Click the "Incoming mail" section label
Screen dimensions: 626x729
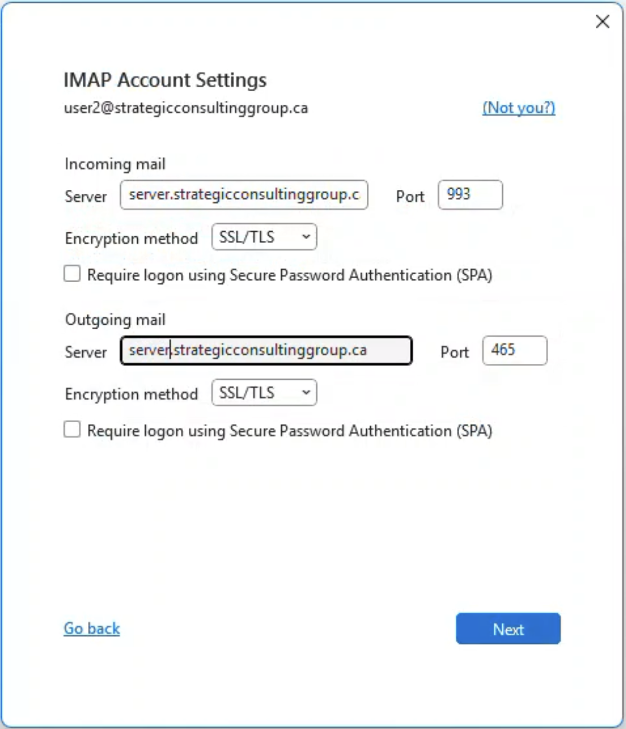coord(115,164)
